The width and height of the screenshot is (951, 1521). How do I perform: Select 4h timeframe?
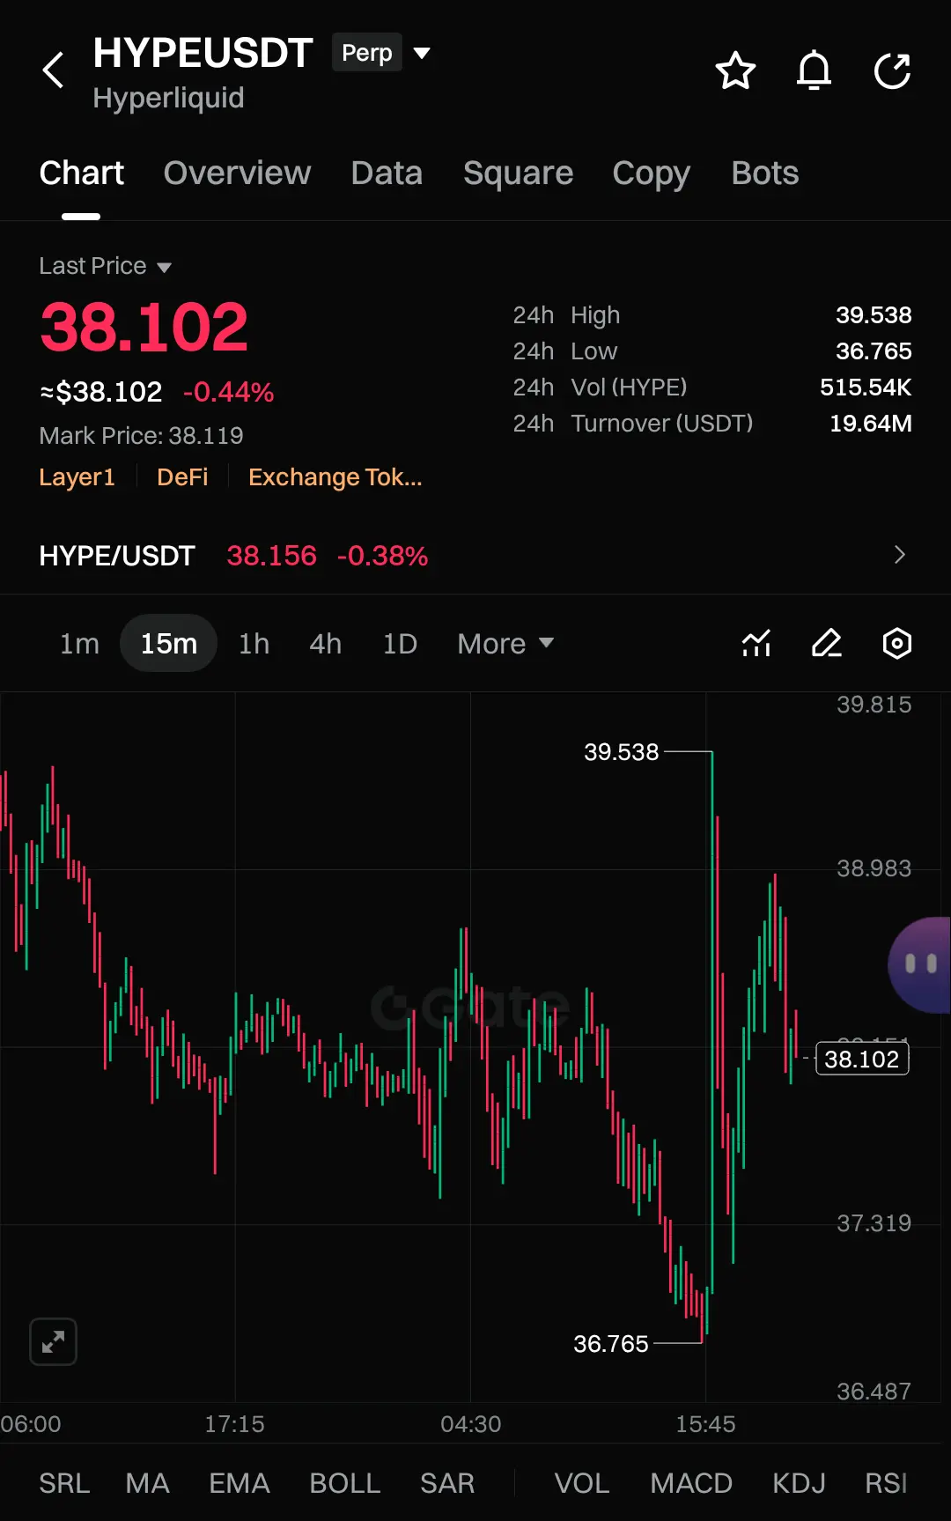point(325,644)
